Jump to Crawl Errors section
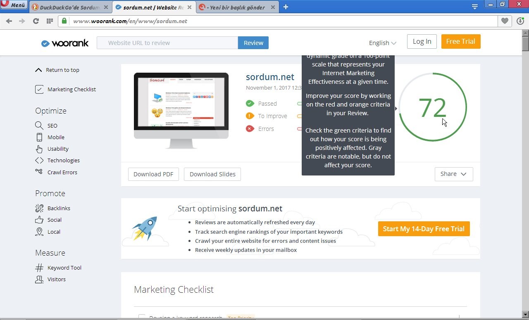Screen dimensions: 529x320 click(62, 172)
